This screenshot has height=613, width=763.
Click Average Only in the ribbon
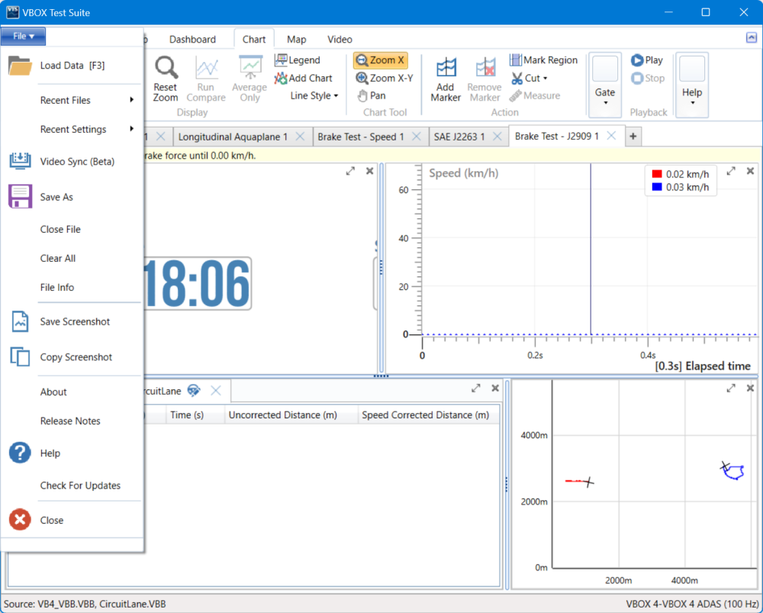click(250, 79)
